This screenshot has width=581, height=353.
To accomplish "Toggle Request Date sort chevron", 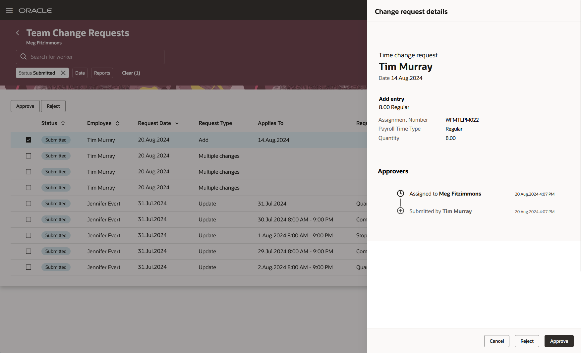I will [x=177, y=123].
